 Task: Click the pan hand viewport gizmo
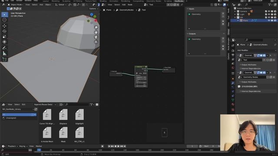pos(96,32)
